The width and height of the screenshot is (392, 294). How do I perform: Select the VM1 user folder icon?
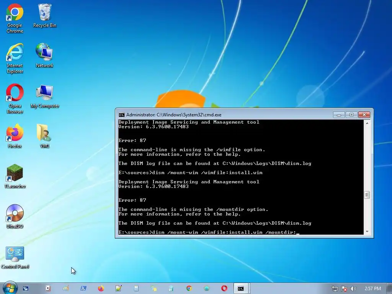[x=44, y=136]
